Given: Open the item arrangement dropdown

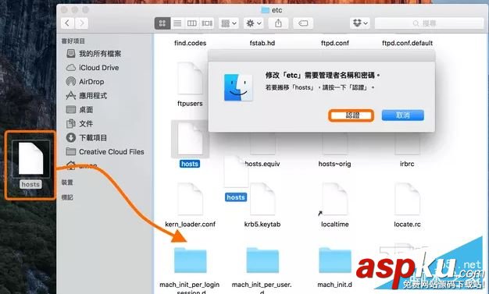Looking at the screenshot, I should click(229, 23).
